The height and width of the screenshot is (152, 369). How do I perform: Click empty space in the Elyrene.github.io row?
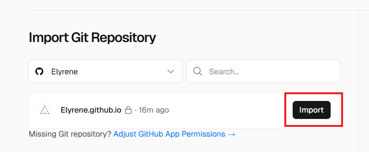pos(226,110)
